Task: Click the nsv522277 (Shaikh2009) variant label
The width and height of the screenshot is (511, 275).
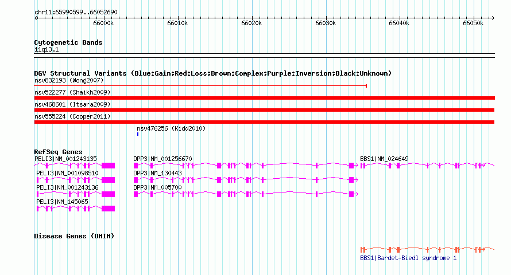Action: point(72,92)
